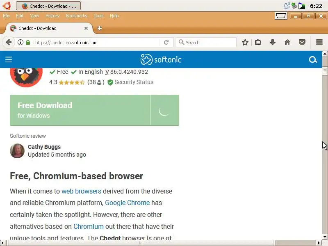Open a new tab with the plus icon

pyautogui.click(x=100, y=28)
